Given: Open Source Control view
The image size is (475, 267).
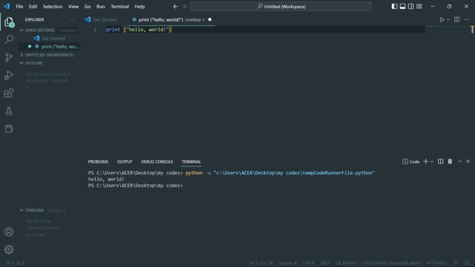Looking at the screenshot, I should coord(9,57).
